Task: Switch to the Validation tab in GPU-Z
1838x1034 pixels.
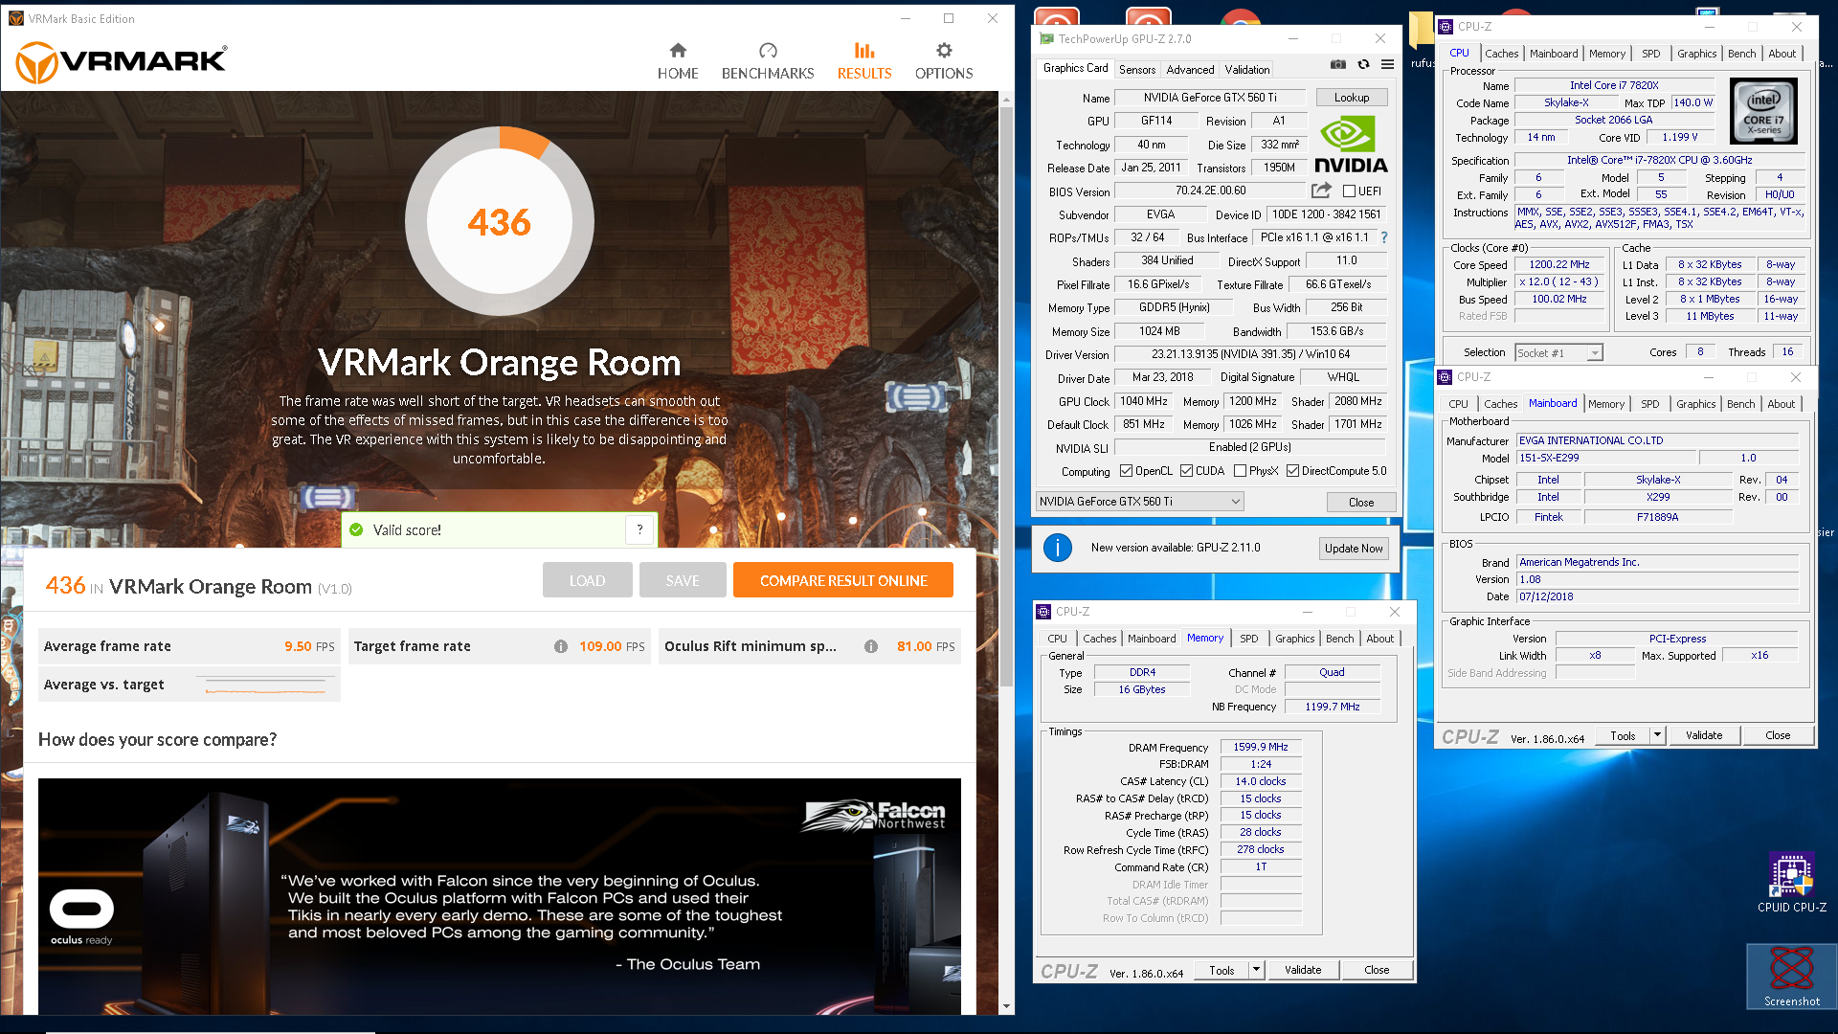Action: pyautogui.click(x=1247, y=70)
